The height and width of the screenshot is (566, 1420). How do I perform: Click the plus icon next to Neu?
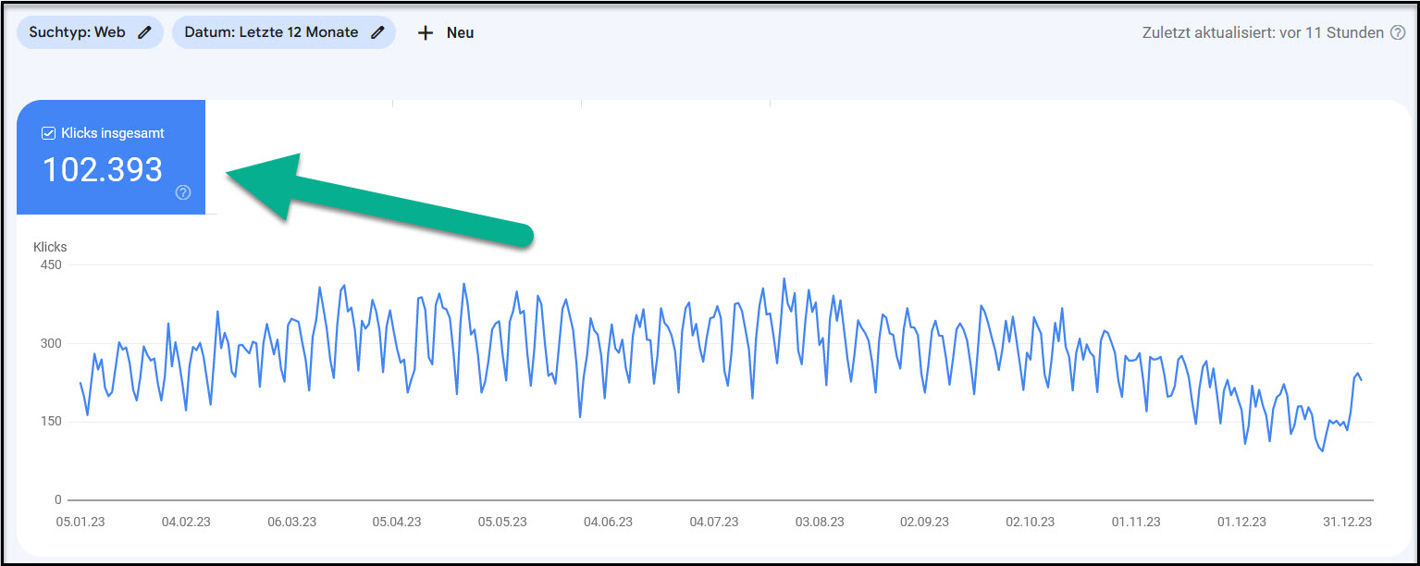(426, 32)
